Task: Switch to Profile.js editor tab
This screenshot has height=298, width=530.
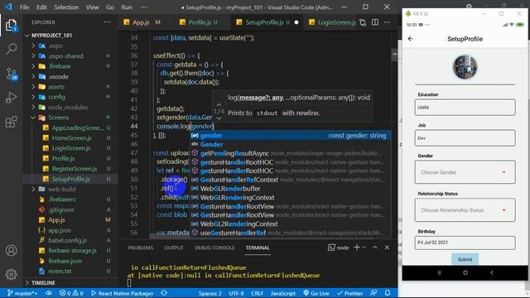Action: [200, 22]
